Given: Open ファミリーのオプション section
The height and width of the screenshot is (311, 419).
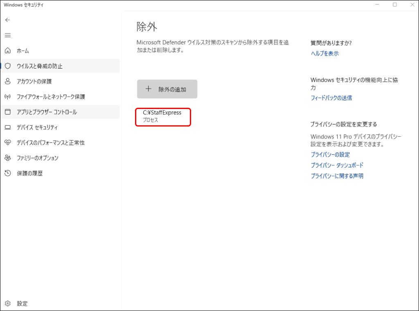Looking at the screenshot, I should click(61, 158).
